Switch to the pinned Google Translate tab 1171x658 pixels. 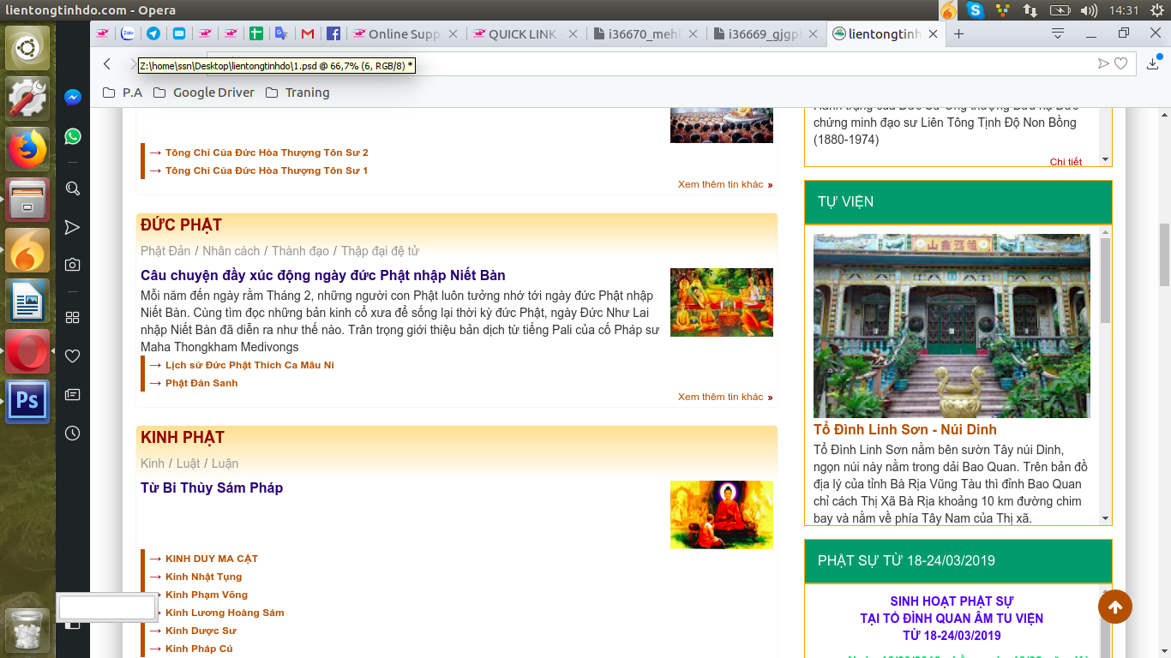tap(281, 34)
